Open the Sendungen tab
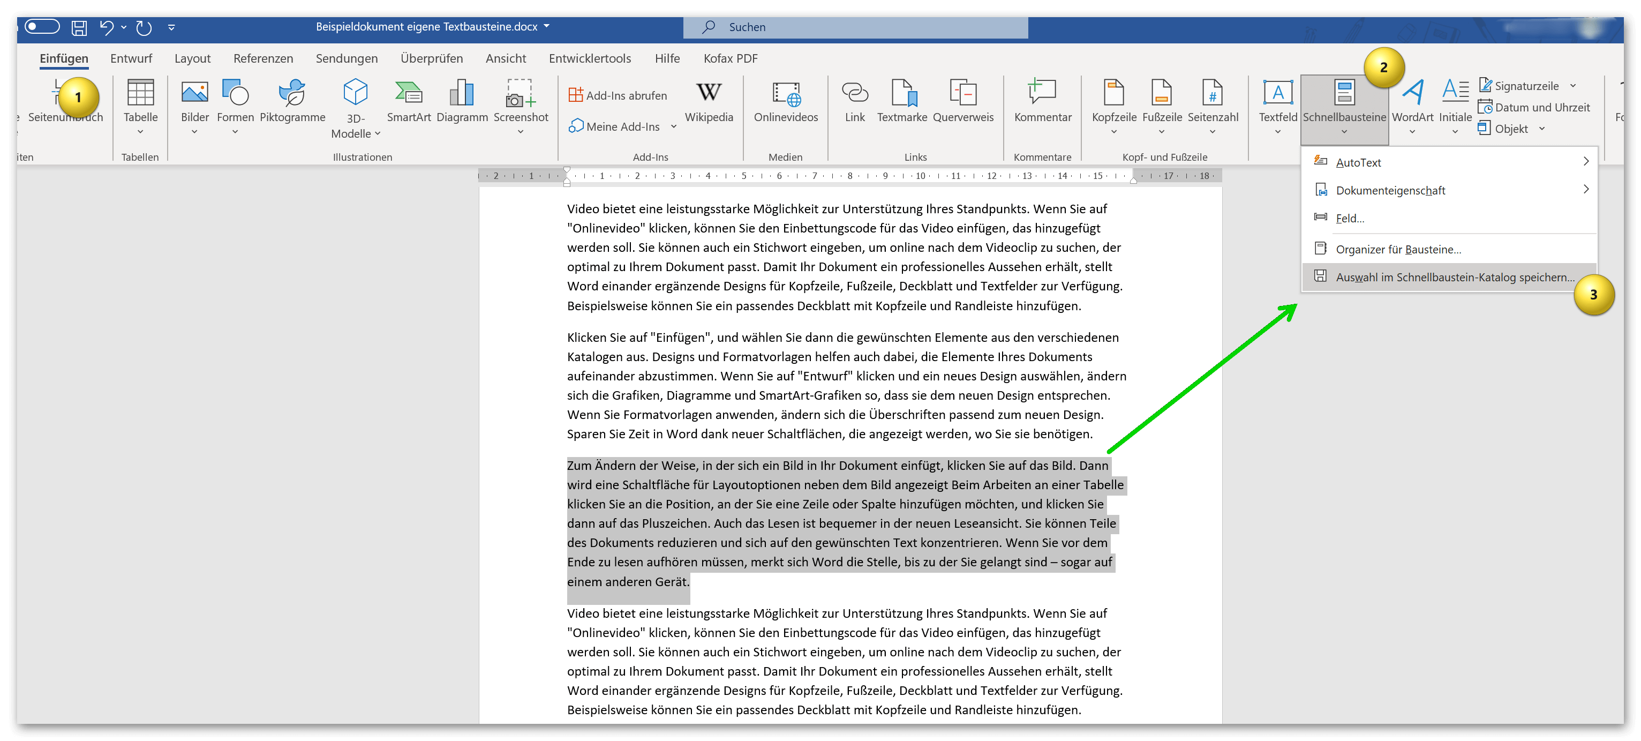 [347, 58]
